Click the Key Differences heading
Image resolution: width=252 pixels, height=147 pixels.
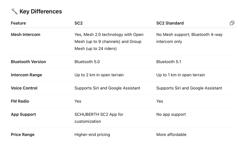(x=41, y=12)
